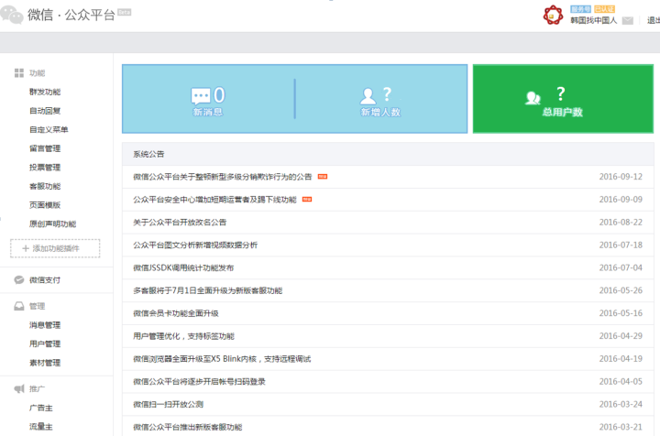Viewport: 660px width, 436px height.
Task: Click the 推广 megaphone icon
Action: [x=19, y=389]
